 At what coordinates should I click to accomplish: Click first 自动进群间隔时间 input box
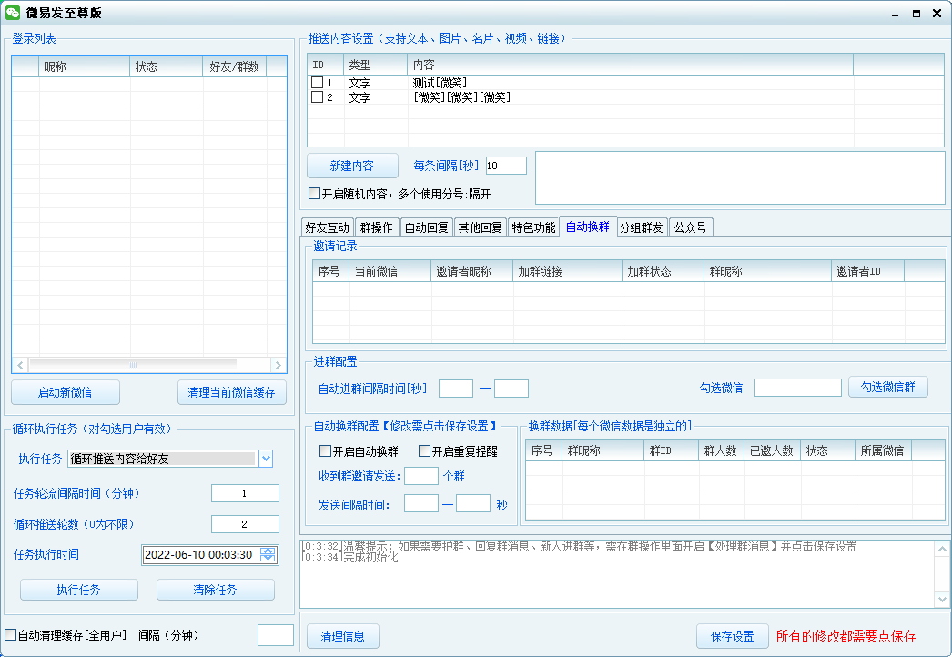456,389
